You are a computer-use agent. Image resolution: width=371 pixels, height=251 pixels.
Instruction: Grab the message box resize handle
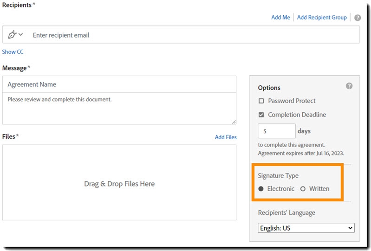(234, 122)
